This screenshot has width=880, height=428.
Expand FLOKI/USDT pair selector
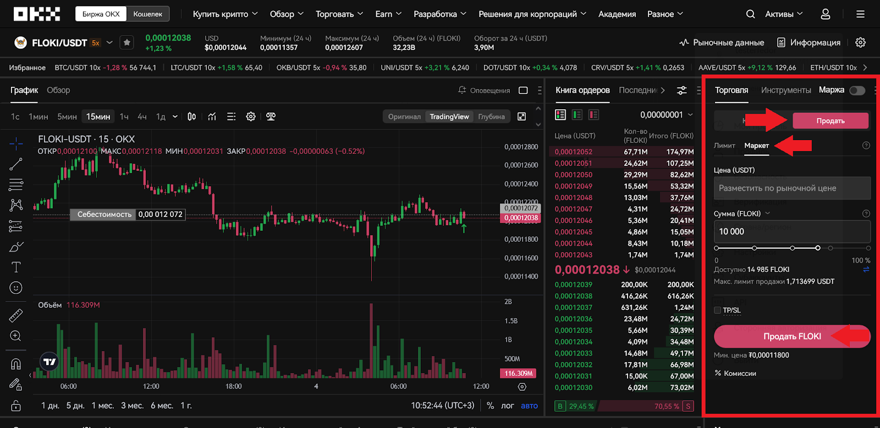(x=109, y=42)
